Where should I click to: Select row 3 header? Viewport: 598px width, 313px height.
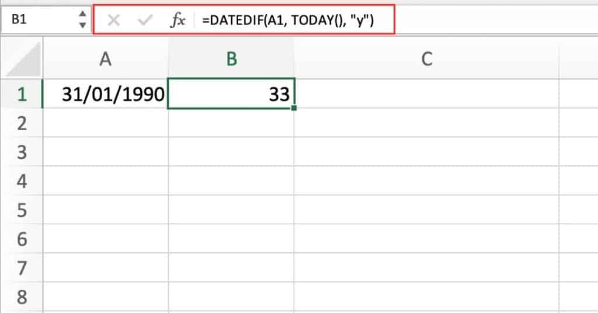tap(22, 152)
